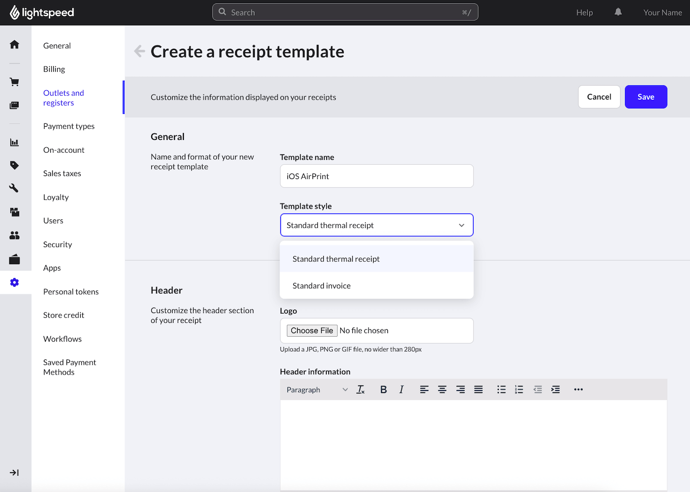Click the Template name input field
The width and height of the screenshot is (690, 492).
pyautogui.click(x=377, y=176)
